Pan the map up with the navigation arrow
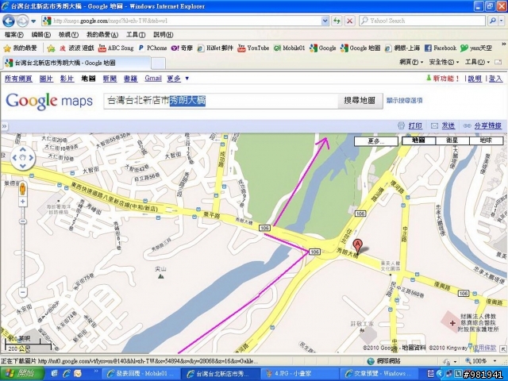This screenshot has height=381, width=508. (23, 150)
